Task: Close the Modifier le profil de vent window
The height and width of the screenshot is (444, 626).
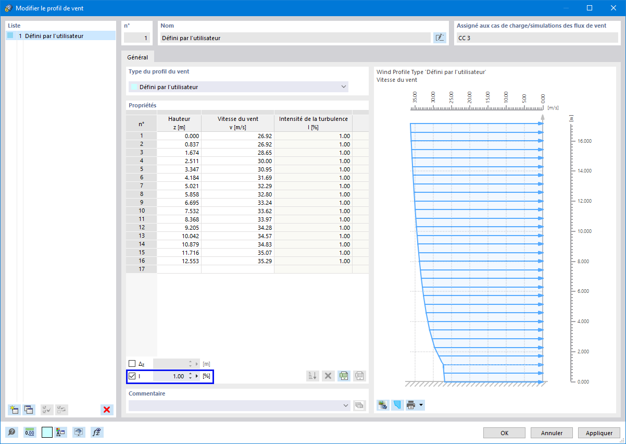Action: [x=614, y=8]
